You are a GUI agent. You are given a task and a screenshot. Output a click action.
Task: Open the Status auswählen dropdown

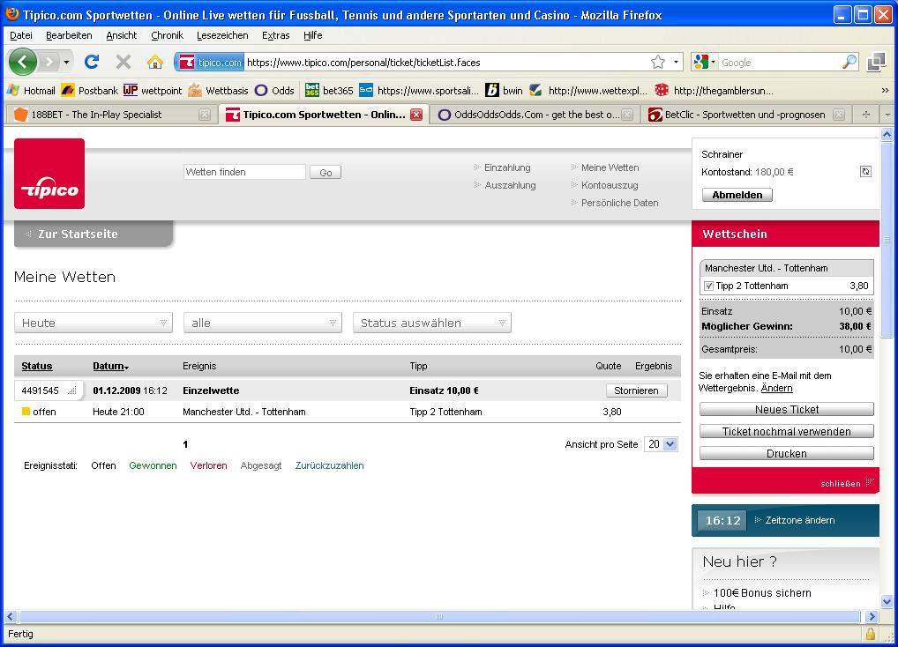[x=432, y=323]
